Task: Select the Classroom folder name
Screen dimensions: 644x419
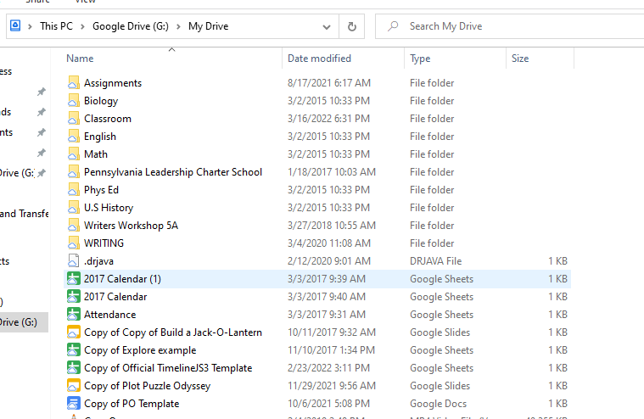Action: (108, 119)
